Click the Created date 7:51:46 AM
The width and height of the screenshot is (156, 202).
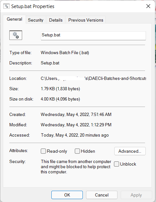click(76, 114)
